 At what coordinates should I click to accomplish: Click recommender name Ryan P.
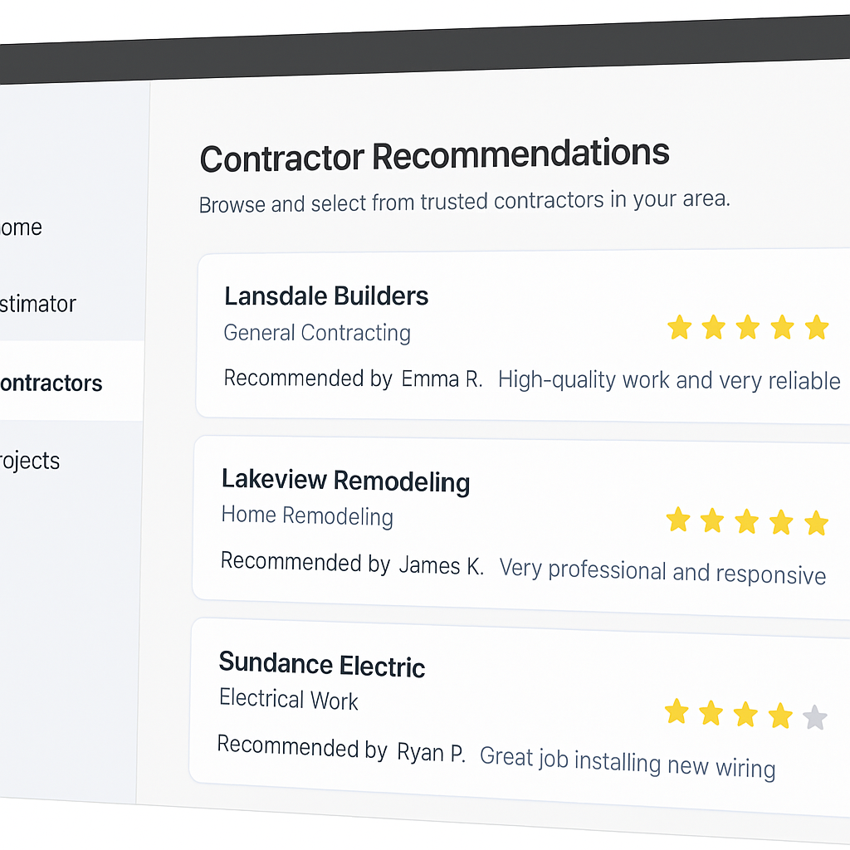point(432,753)
